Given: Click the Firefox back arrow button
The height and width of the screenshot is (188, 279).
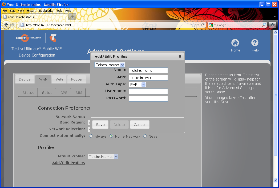Looking at the screenshot, I should click(x=6, y=25).
